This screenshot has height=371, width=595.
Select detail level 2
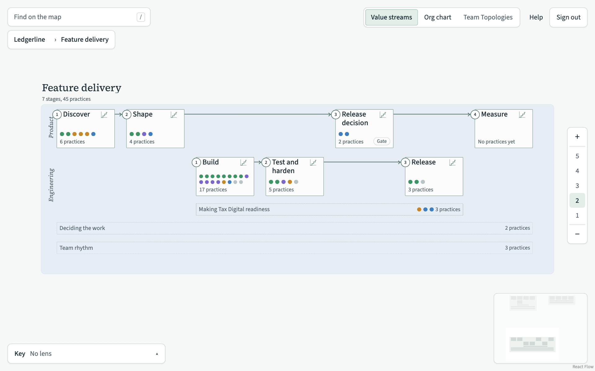[x=577, y=201]
